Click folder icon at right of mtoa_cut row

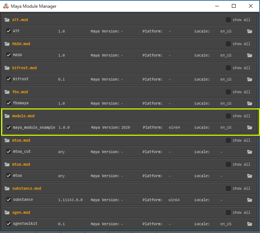pyautogui.click(x=250, y=152)
